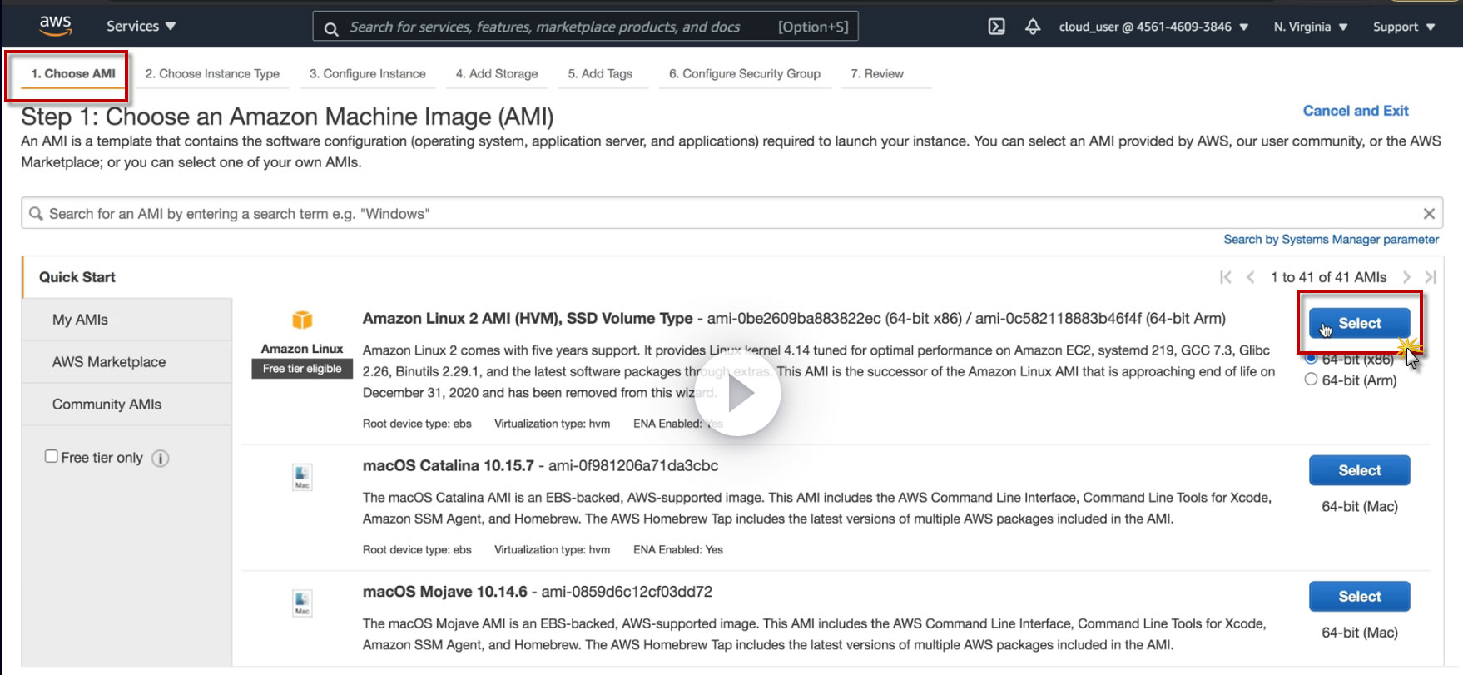
Task: Click the AWS logo home icon
Action: pyautogui.click(x=56, y=26)
